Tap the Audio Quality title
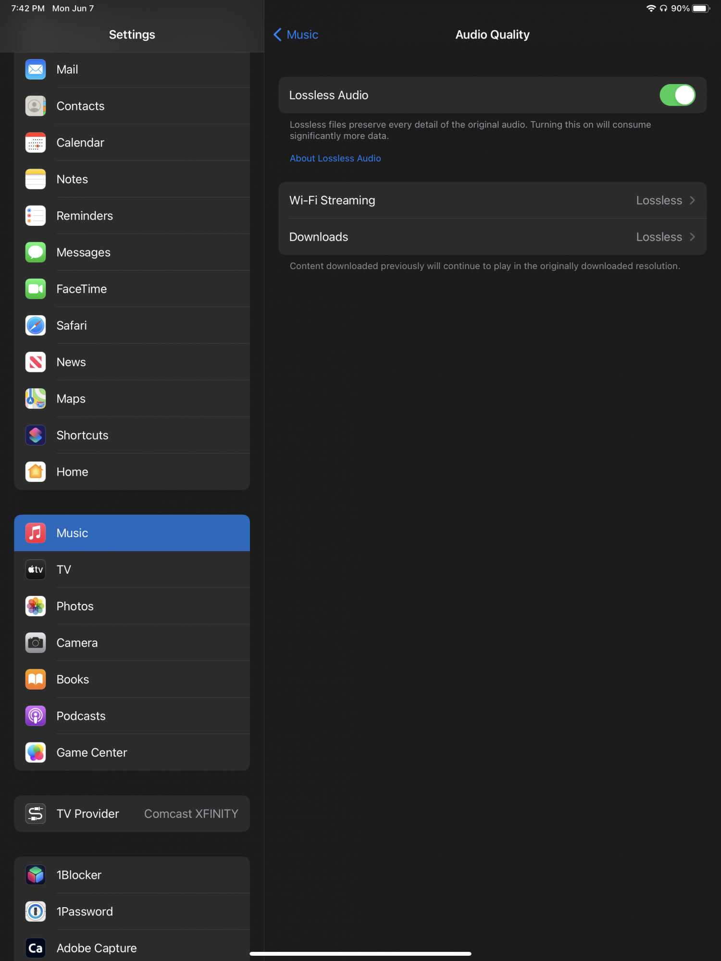The height and width of the screenshot is (961, 721). pyautogui.click(x=493, y=35)
